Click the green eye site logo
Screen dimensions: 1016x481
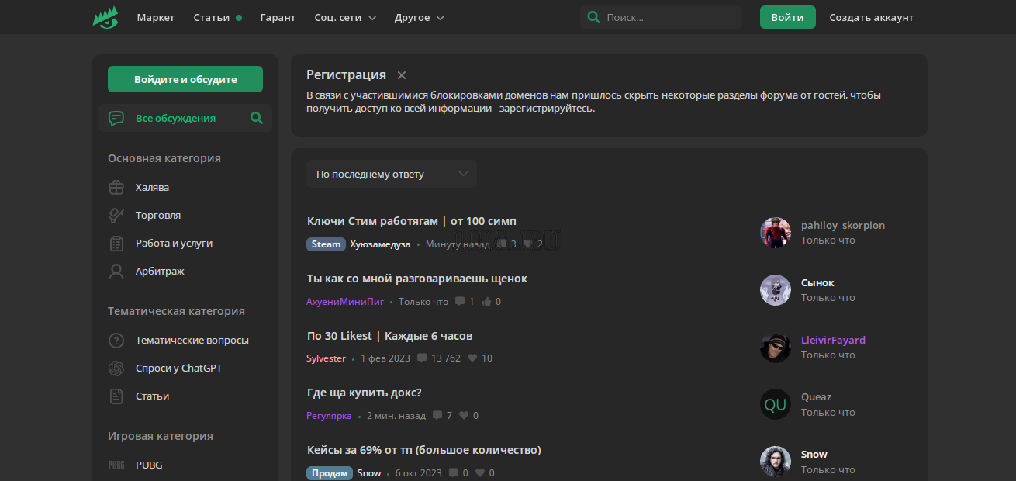point(105,17)
